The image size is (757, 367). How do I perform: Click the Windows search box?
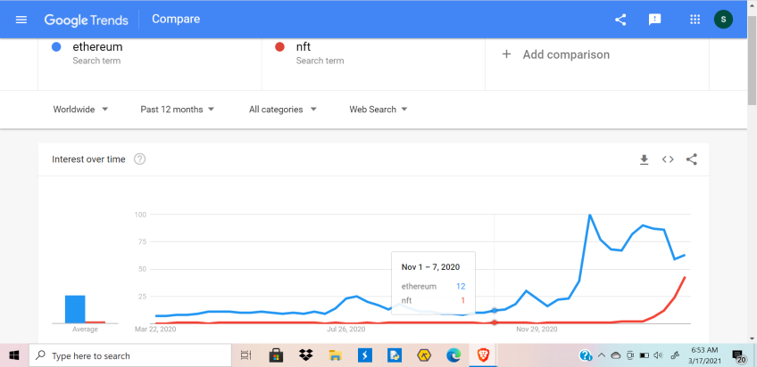pos(130,356)
